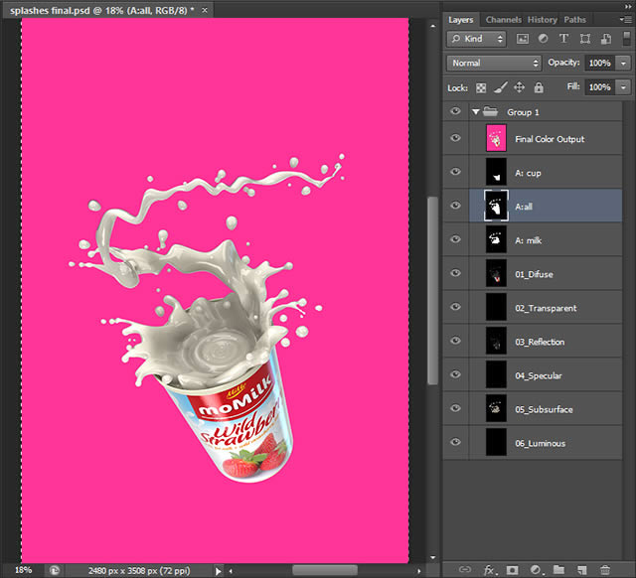The height and width of the screenshot is (578, 636).
Task: Click the canvas horizontal scrollbar thumb
Action: click(x=325, y=571)
